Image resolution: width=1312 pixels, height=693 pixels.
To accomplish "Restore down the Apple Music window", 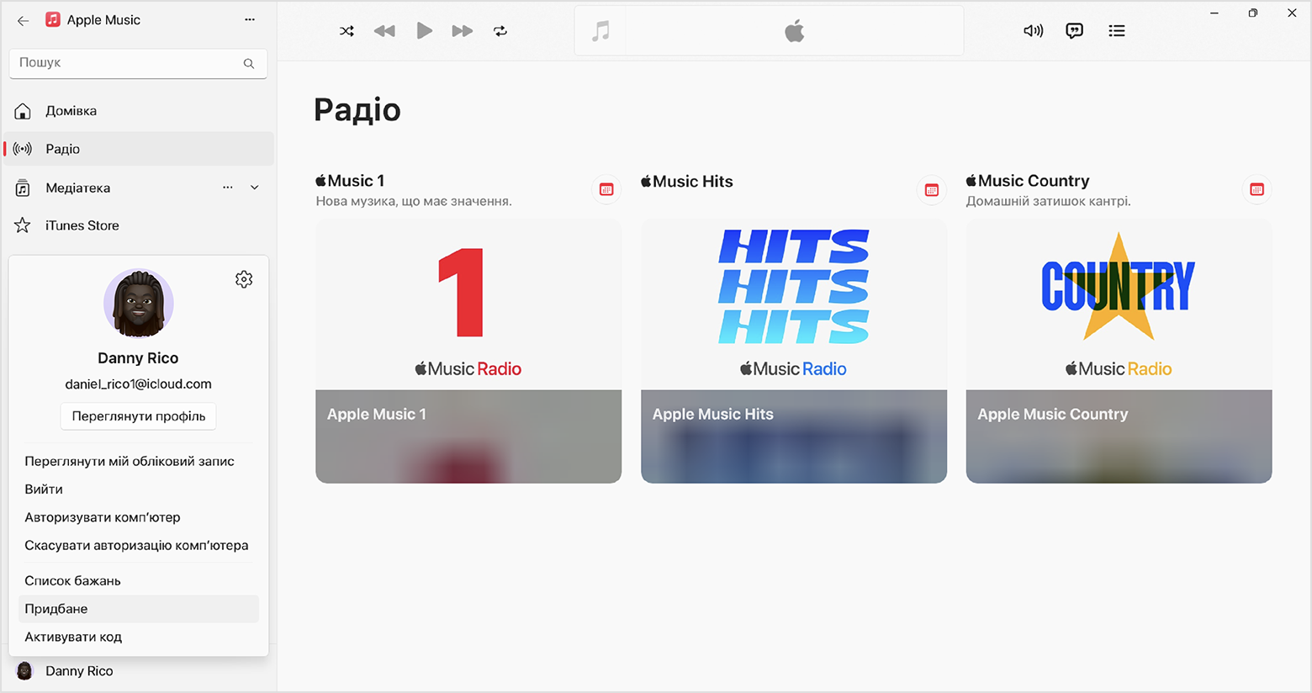I will 1253,13.
